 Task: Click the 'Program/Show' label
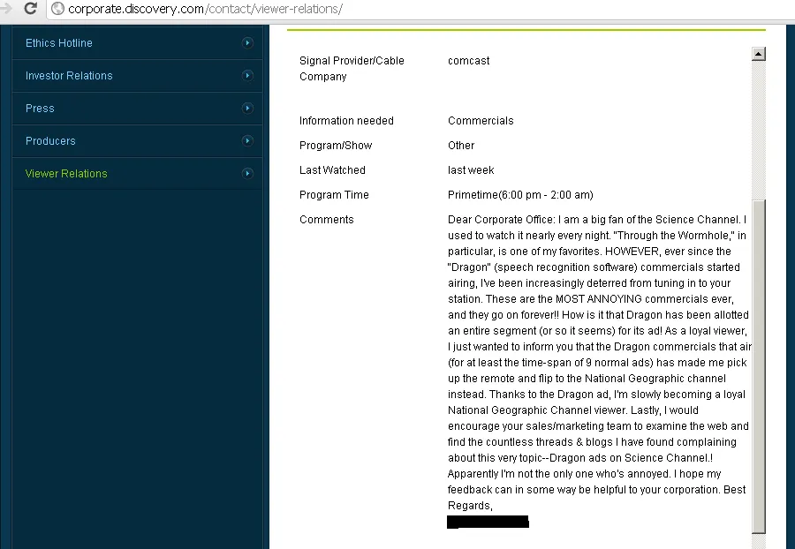point(336,146)
